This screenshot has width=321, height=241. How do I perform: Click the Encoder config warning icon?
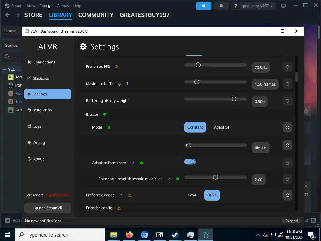119,208
